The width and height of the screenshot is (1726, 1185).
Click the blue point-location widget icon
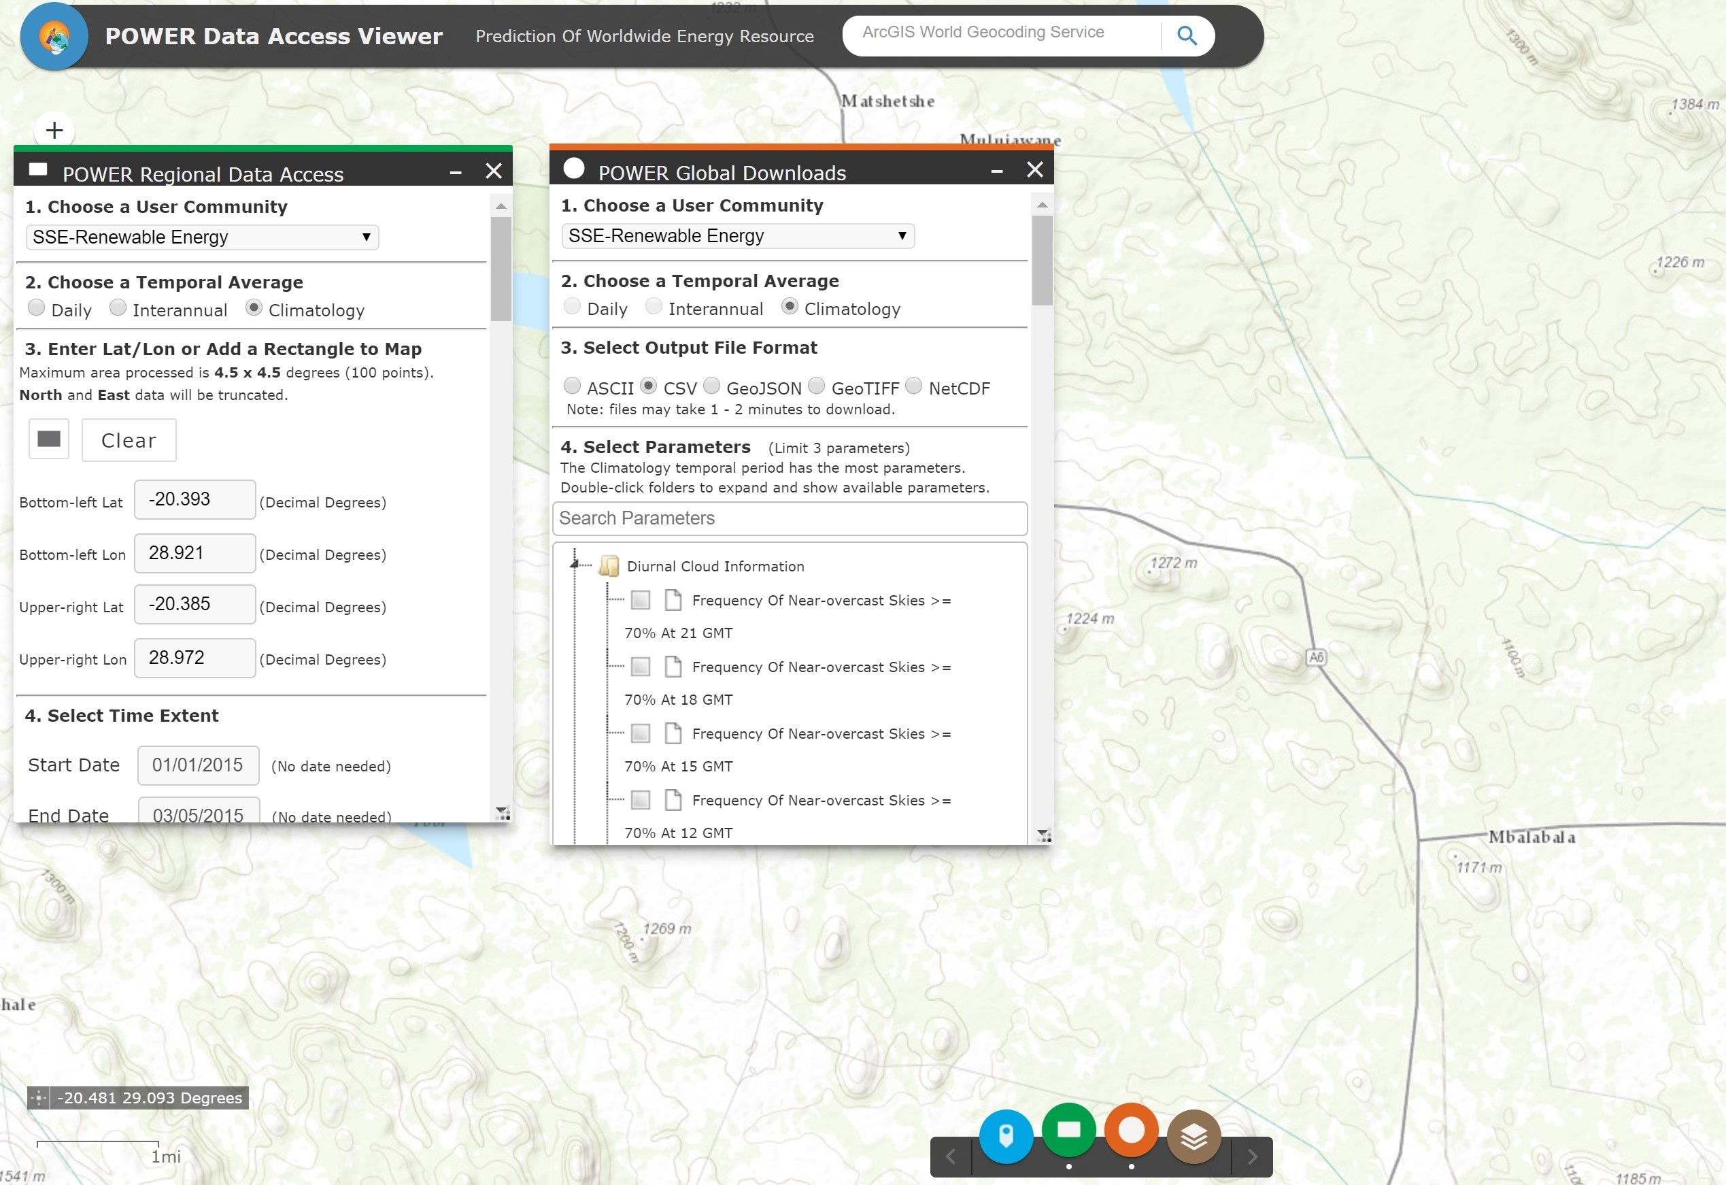tap(1006, 1136)
